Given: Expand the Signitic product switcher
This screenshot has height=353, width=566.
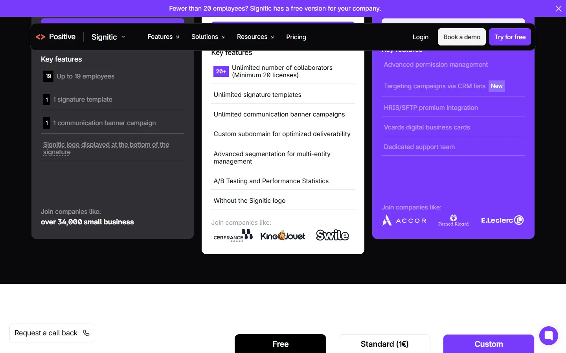Looking at the screenshot, I should (108, 37).
